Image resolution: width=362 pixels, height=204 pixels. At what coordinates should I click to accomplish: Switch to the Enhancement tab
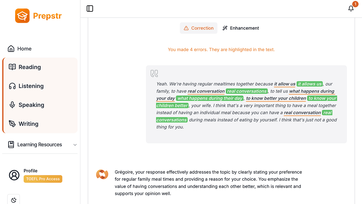[x=241, y=28]
